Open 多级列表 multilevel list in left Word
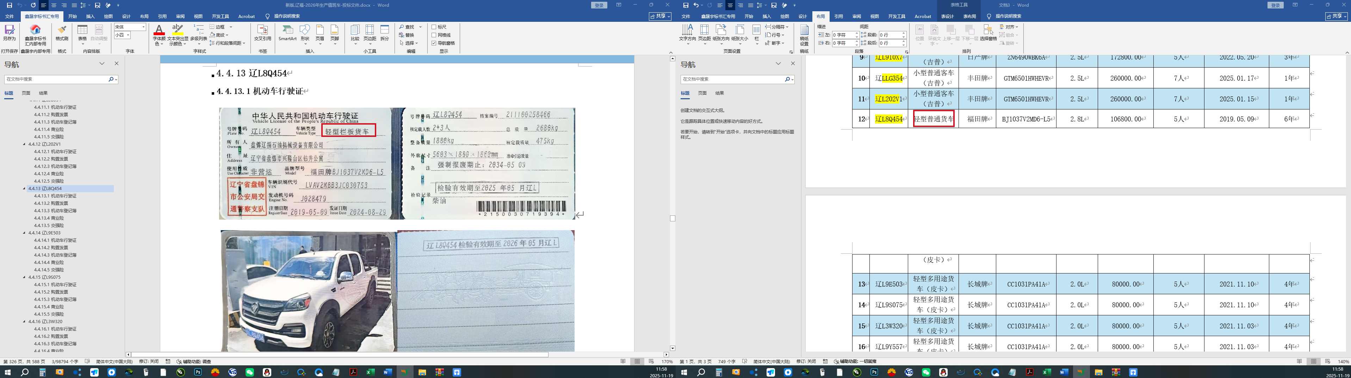 (x=199, y=35)
